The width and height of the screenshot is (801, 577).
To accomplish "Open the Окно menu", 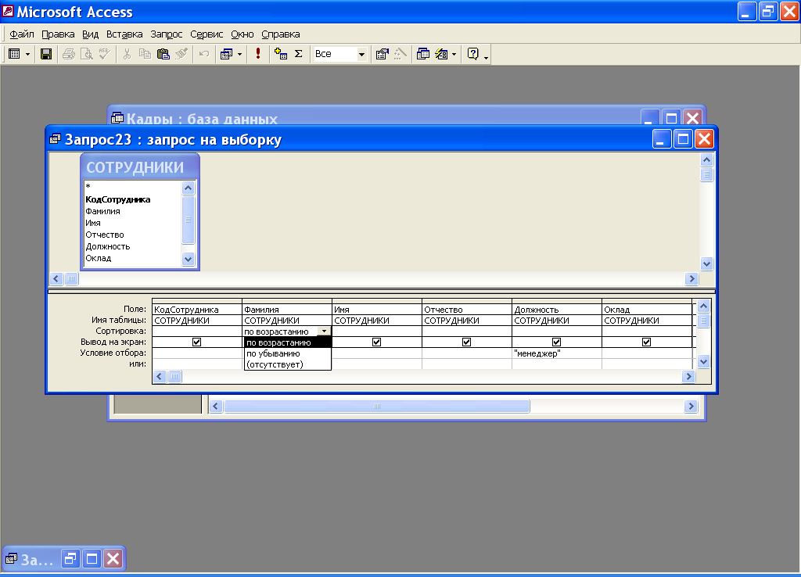I will [x=242, y=34].
